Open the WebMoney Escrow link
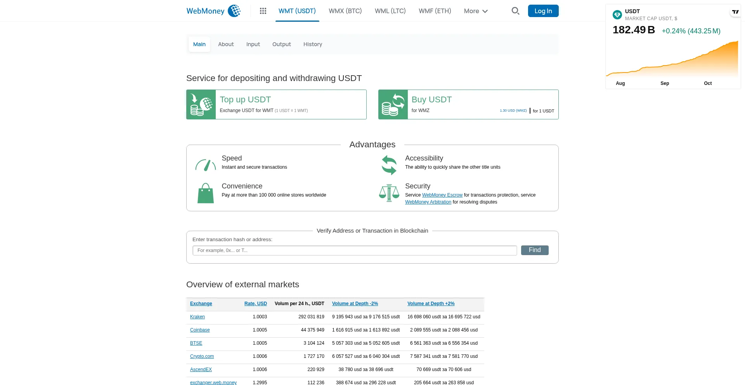The width and height of the screenshot is (745, 385). [442, 195]
